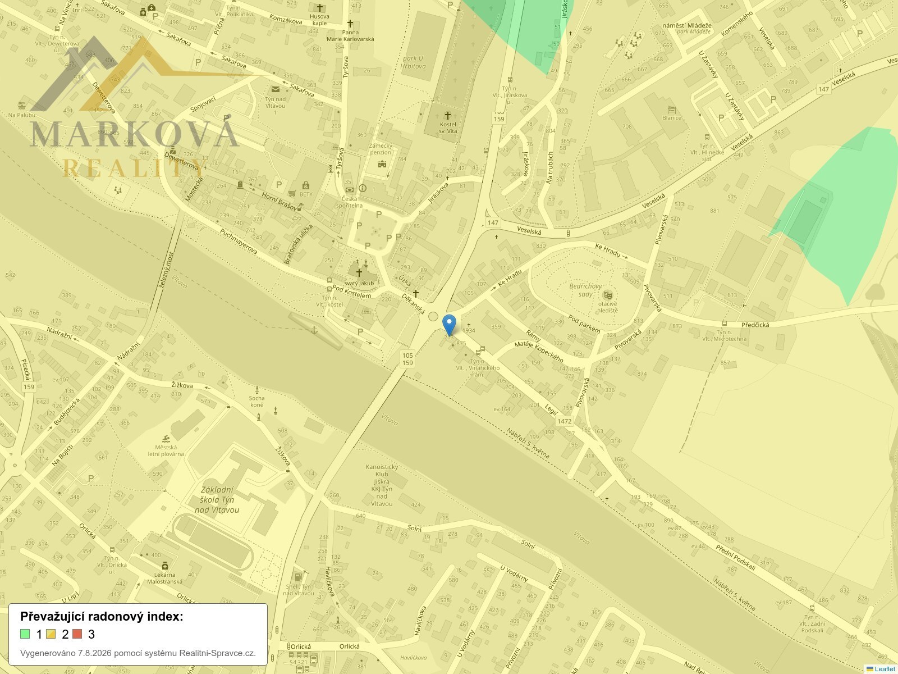Click the anchor icon on the river
This screenshot has width=898, height=674.
[x=314, y=329]
